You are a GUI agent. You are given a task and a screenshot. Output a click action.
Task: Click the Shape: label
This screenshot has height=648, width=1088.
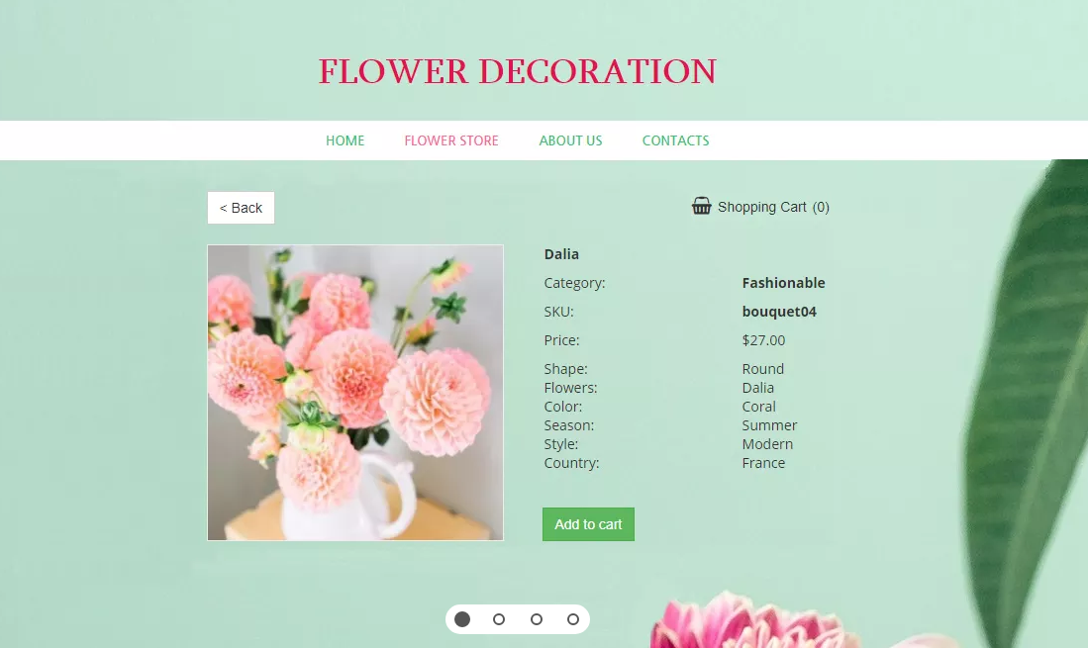(565, 369)
